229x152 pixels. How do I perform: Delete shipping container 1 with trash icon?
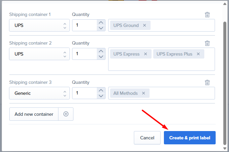click(x=207, y=15)
